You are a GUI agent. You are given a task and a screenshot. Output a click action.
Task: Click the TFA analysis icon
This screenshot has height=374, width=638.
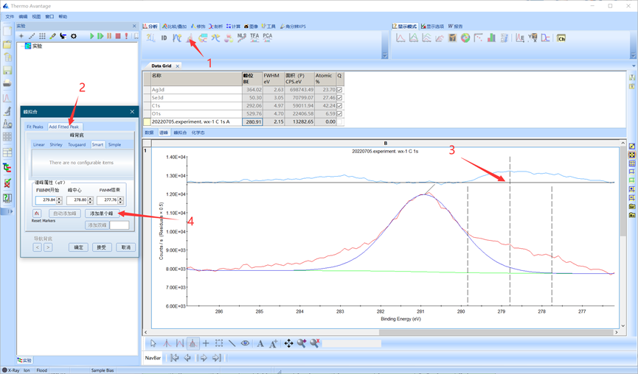[254, 37]
